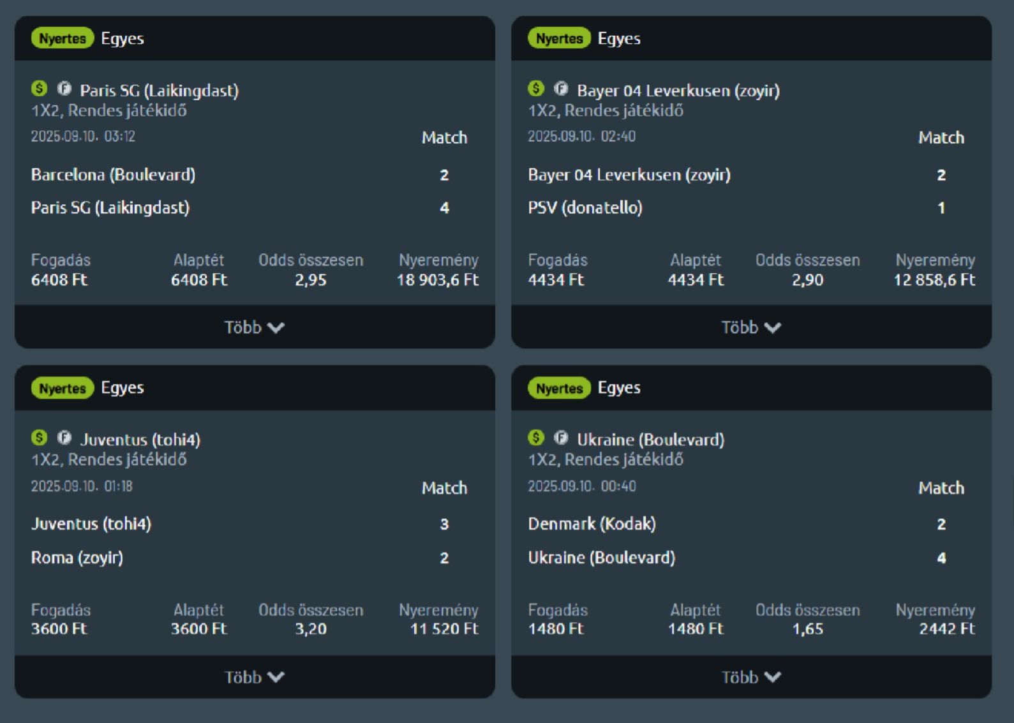The image size is (1014, 723).
Task: Click the grey F icon beside Ukraine (Boulevard)
Action: [x=561, y=438]
